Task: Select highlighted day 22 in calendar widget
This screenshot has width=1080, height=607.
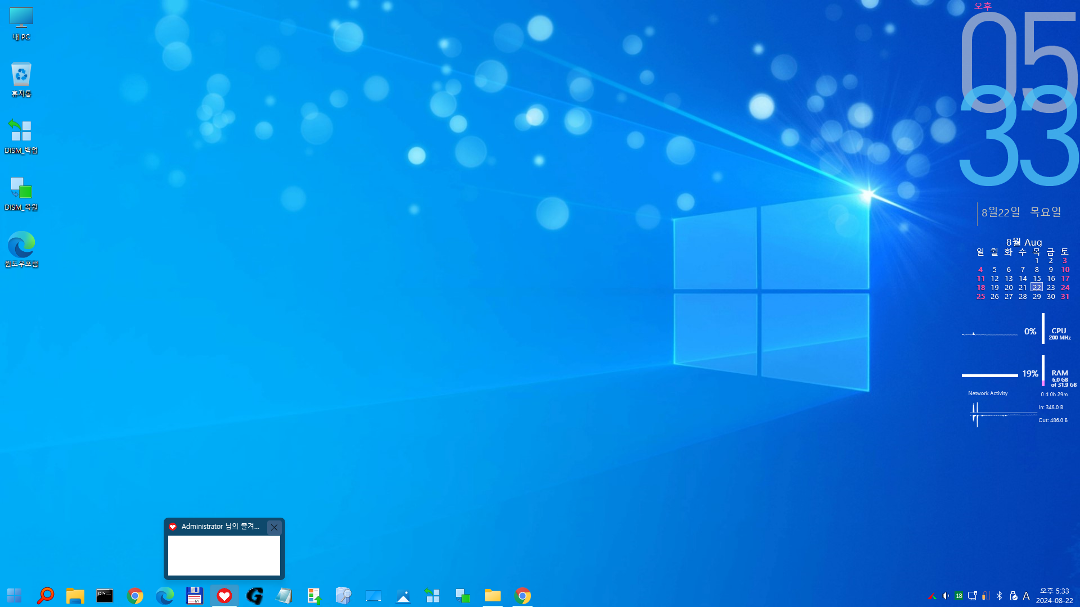Action: [x=1037, y=287]
